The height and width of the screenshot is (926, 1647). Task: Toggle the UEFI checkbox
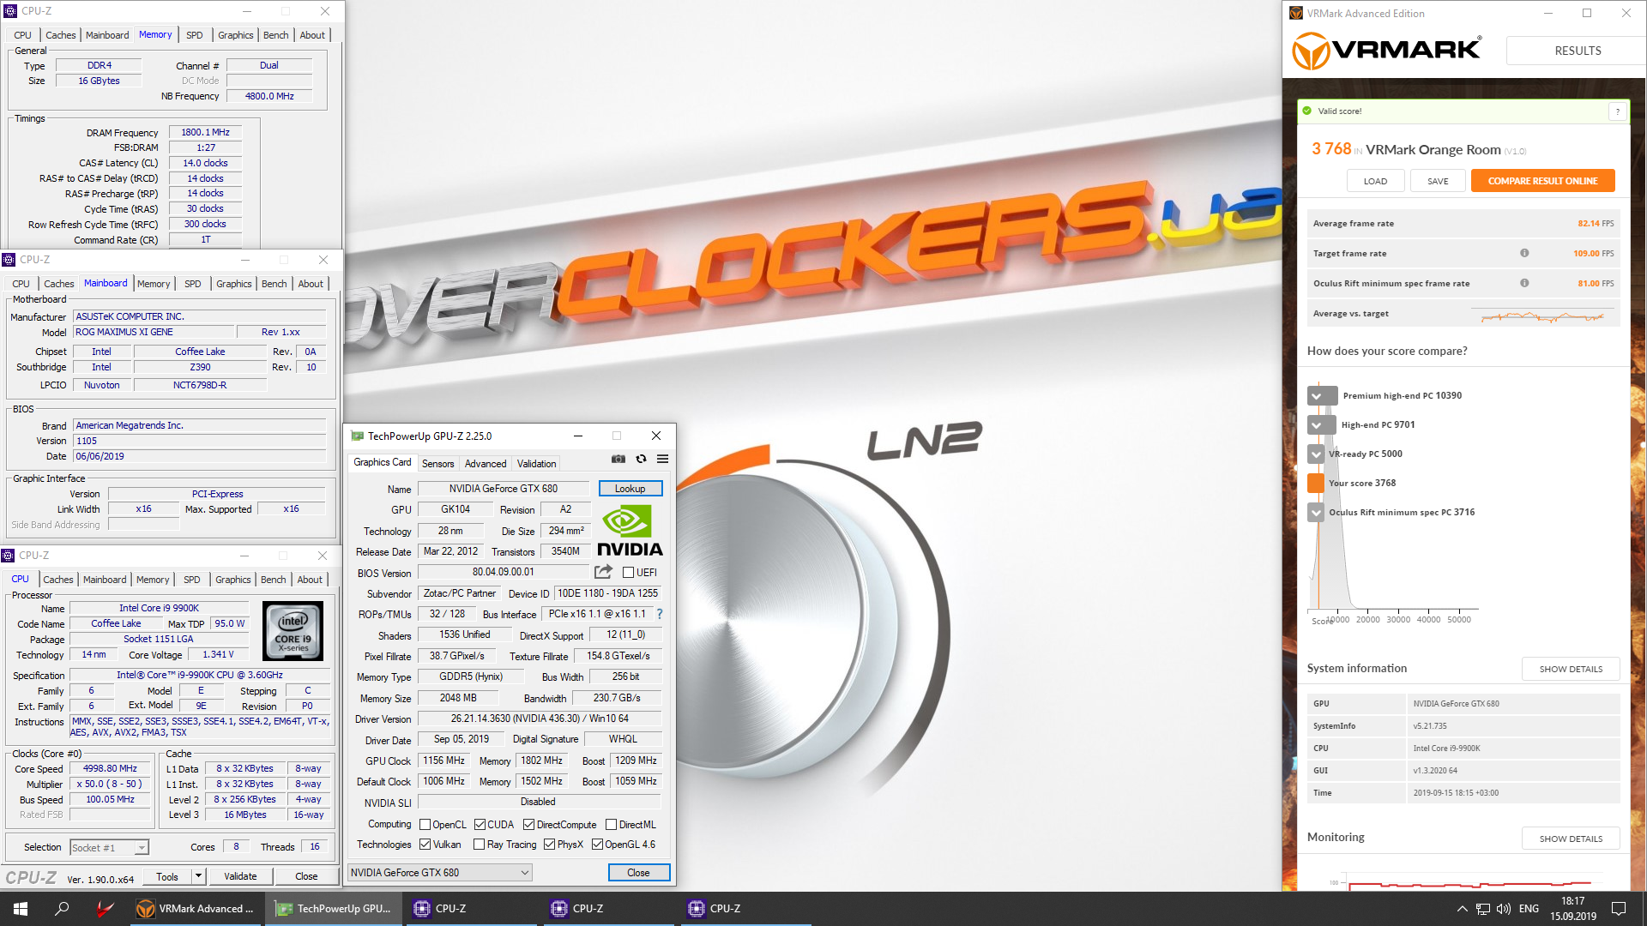tap(628, 573)
